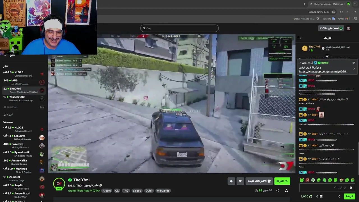The width and height of the screenshot is (359, 202).
Task: Click the green chat send button
Action: [349, 196]
